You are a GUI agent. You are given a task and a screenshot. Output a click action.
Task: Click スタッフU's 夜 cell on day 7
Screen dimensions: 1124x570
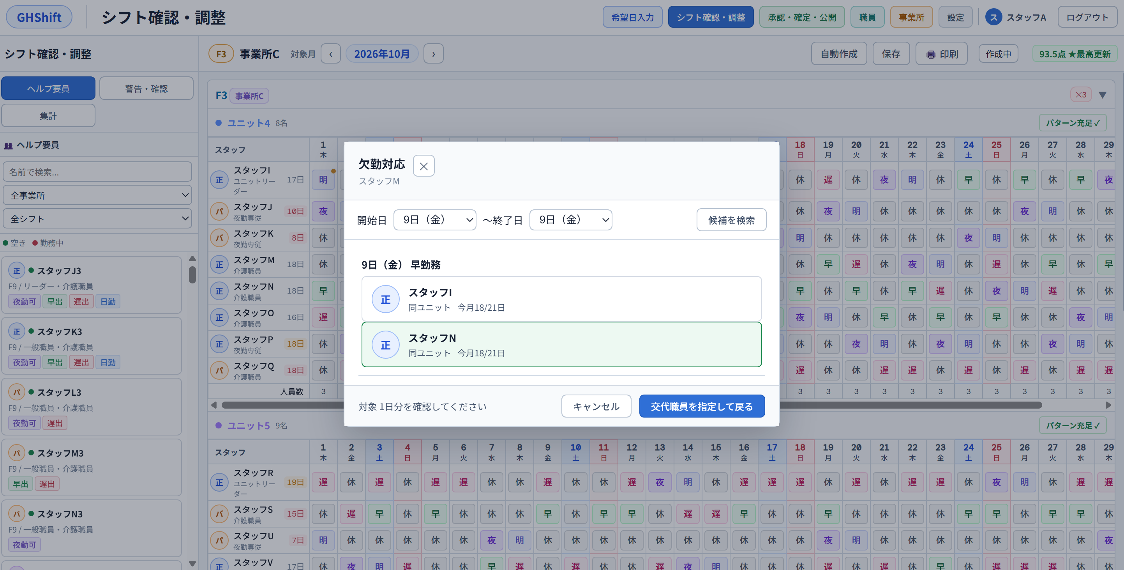click(x=491, y=540)
